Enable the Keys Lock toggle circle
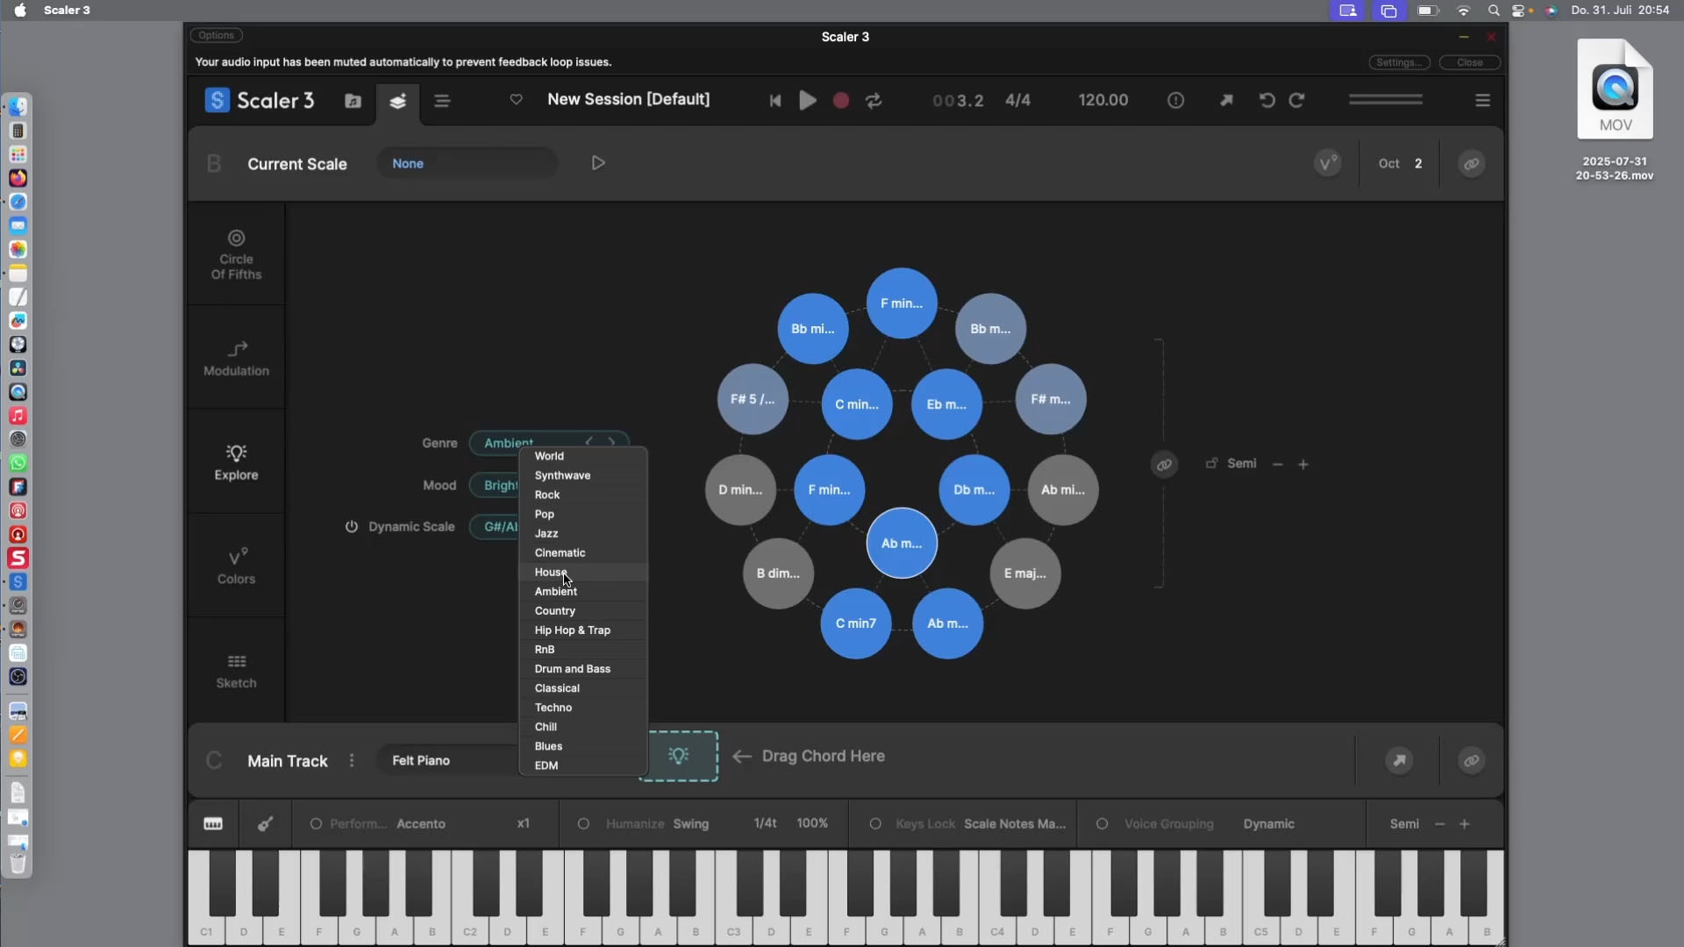This screenshot has width=1684, height=947. point(874,823)
